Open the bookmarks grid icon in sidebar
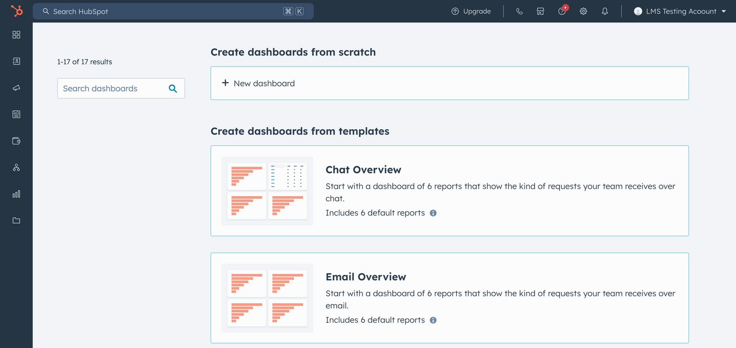The width and height of the screenshot is (736, 348). point(16,35)
